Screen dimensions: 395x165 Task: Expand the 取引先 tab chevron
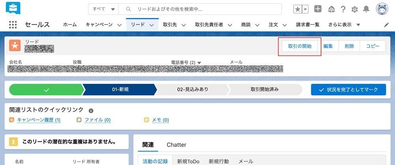point(184,25)
